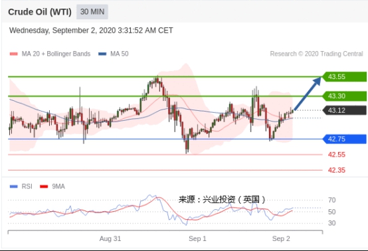Click the RSI 50 axis label
The width and height of the screenshot is (368, 251).
coord(332,212)
